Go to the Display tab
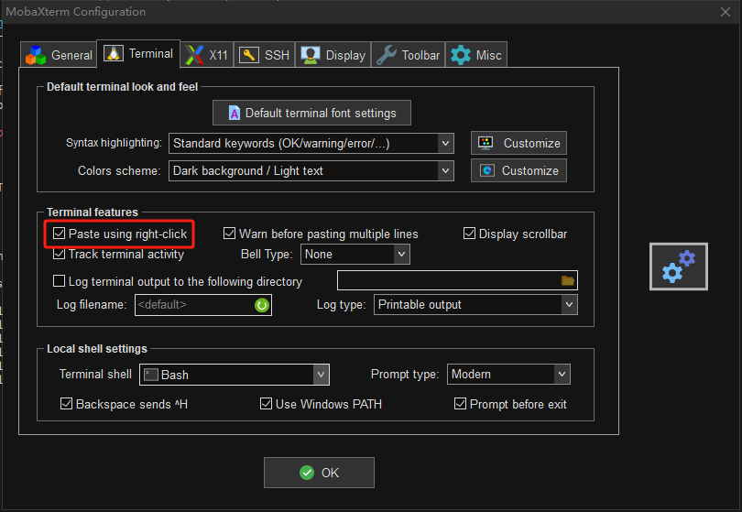This screenshot has height=512, width=742. (x=333, y=55)
